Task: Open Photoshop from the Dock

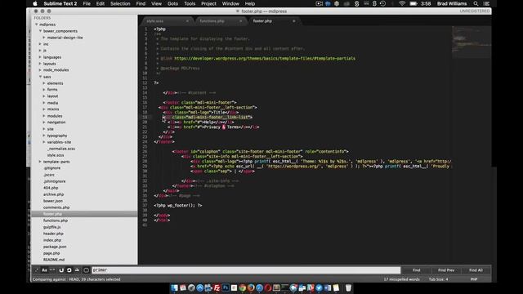Action: coord(226,287)
